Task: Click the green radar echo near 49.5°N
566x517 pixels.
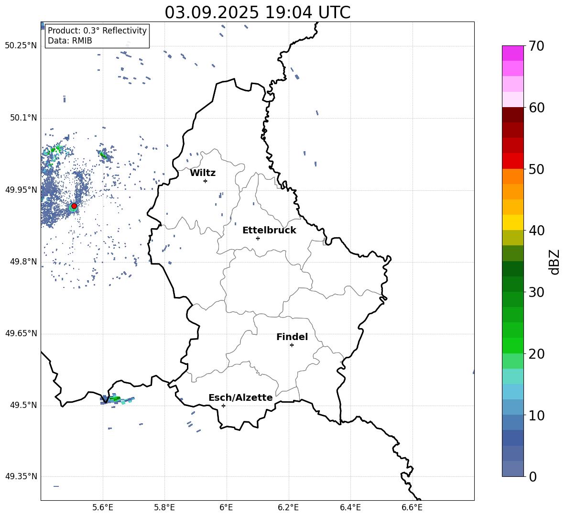Action: 116,398
